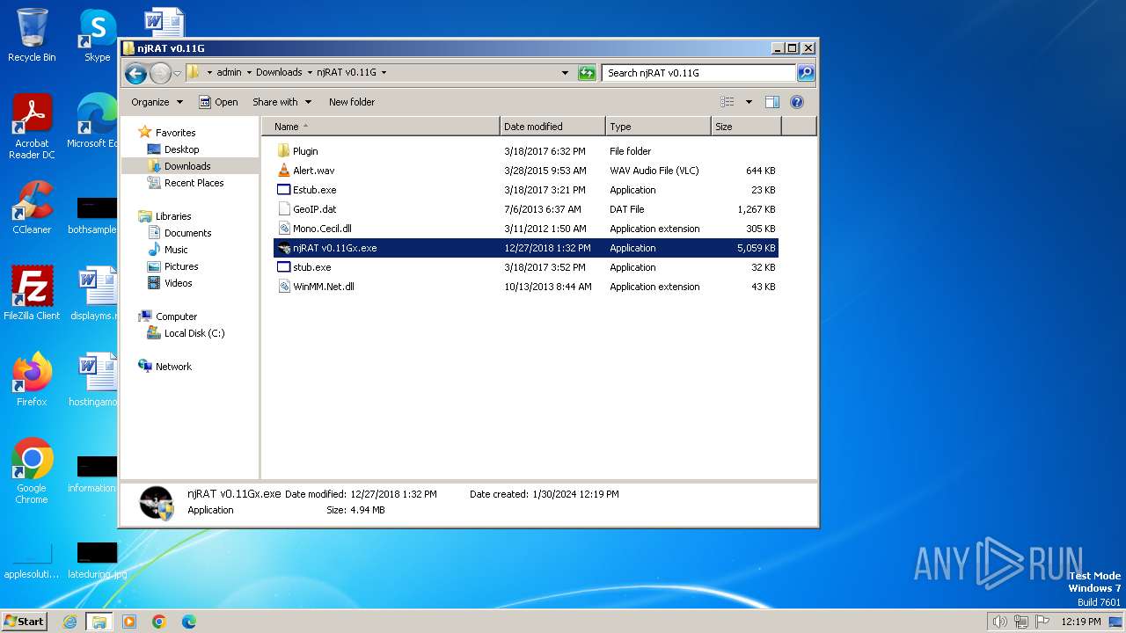The width and height of the screenshot is (1126, 633).
Task: Select the GeoIP.dat file icon
Action: click(x=283, y=209)
